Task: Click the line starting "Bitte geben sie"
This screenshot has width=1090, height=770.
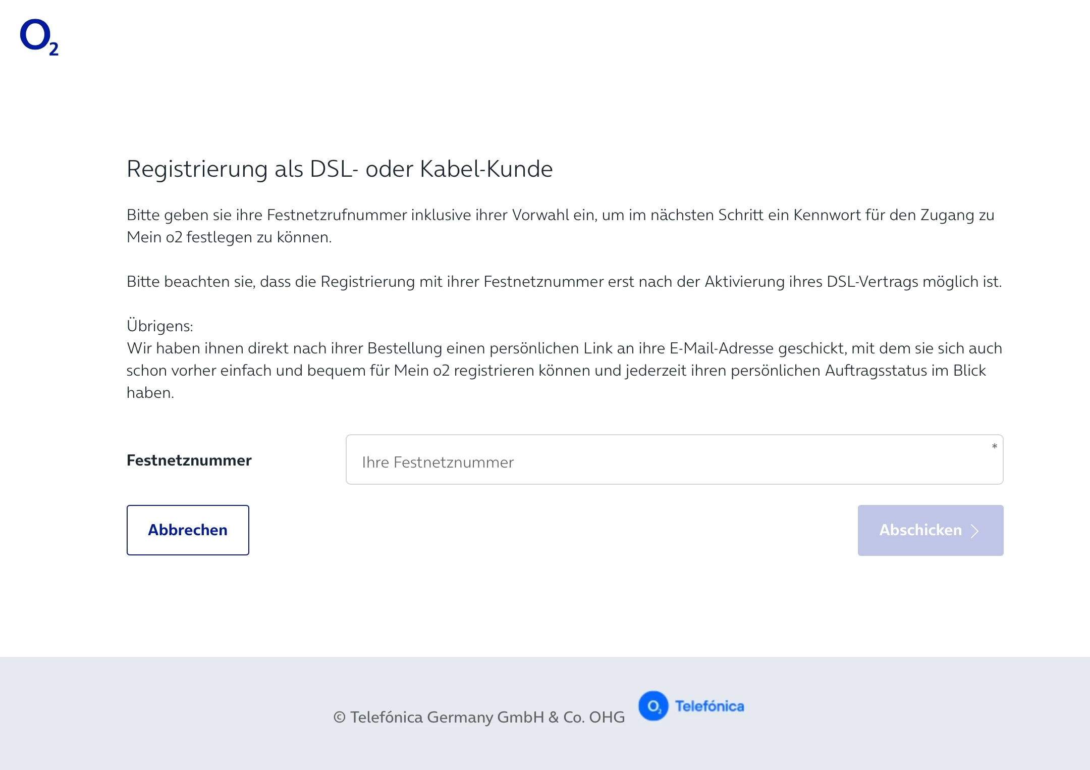Action: pyautogui.click(x=560, y=215)
